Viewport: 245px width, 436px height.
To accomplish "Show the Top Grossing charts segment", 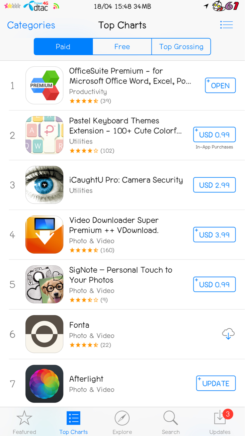I will coord(181,47).
